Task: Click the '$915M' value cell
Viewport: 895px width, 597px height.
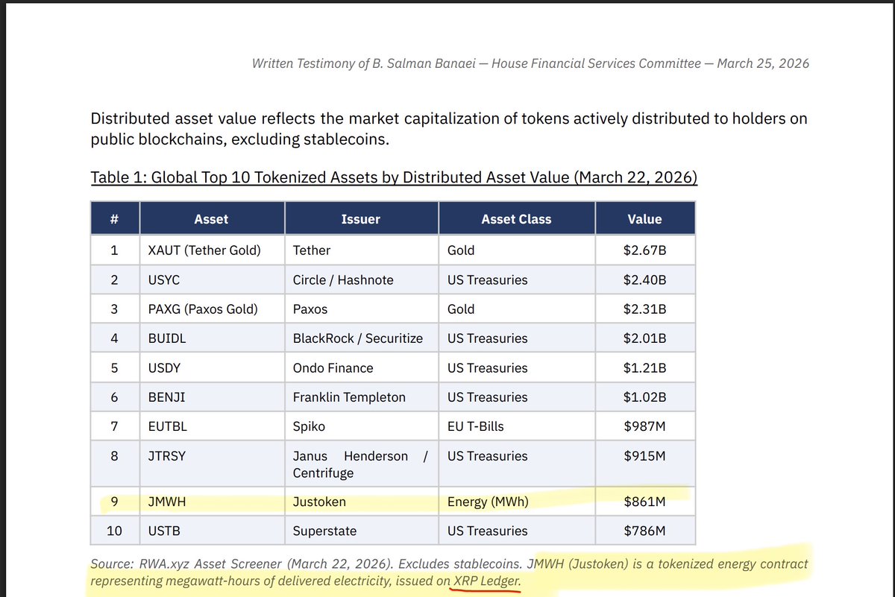Action: coord(645,464)
